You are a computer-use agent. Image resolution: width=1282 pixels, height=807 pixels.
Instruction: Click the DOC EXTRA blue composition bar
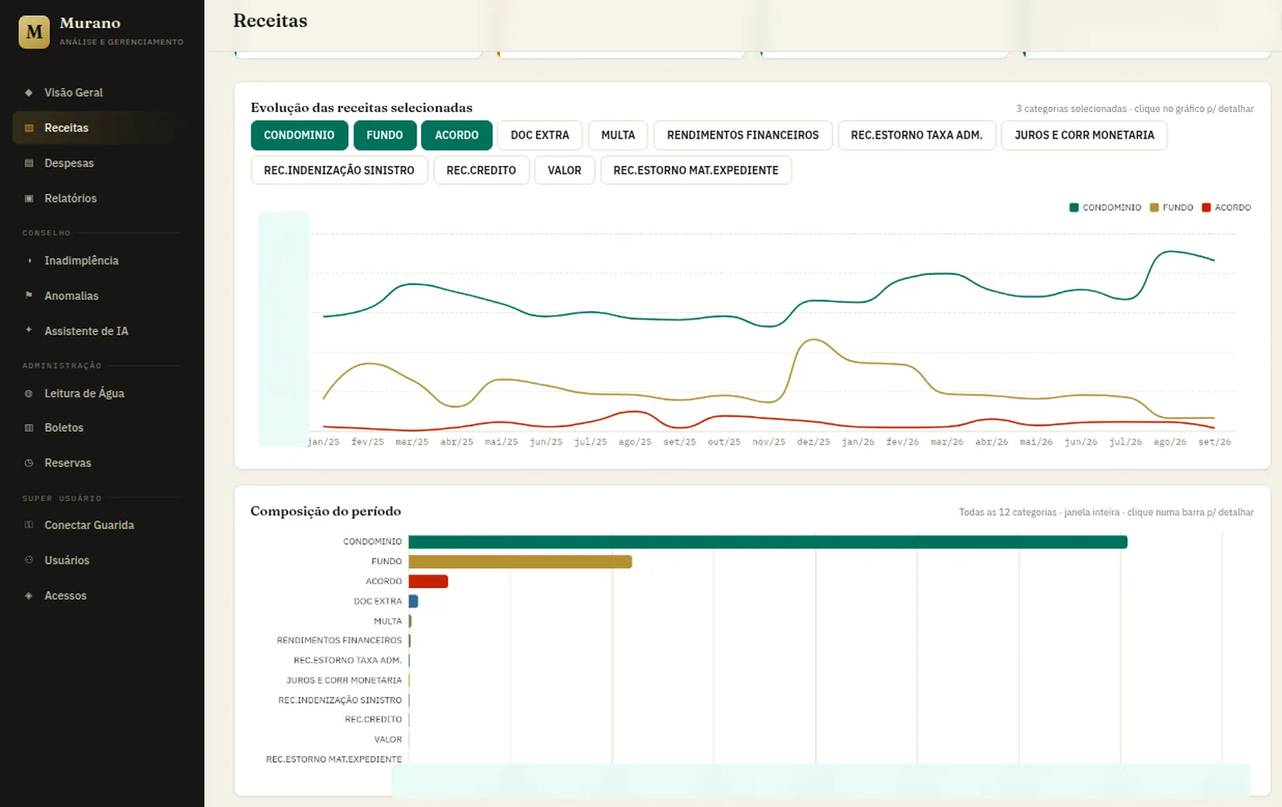pos(413,601)
